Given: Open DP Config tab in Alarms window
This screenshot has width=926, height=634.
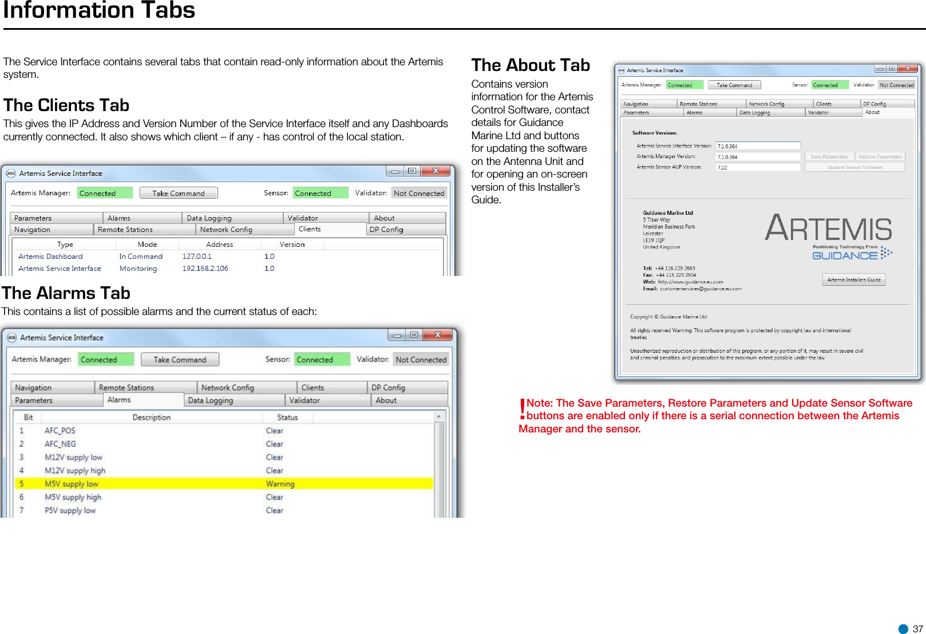Looking at the screenshot, I should point(408,388).
